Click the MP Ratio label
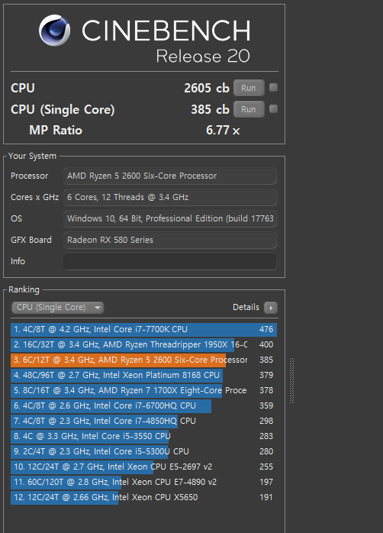Image resolution: width=383 pixels, height=533 pixels. click(x=56, y=130)
